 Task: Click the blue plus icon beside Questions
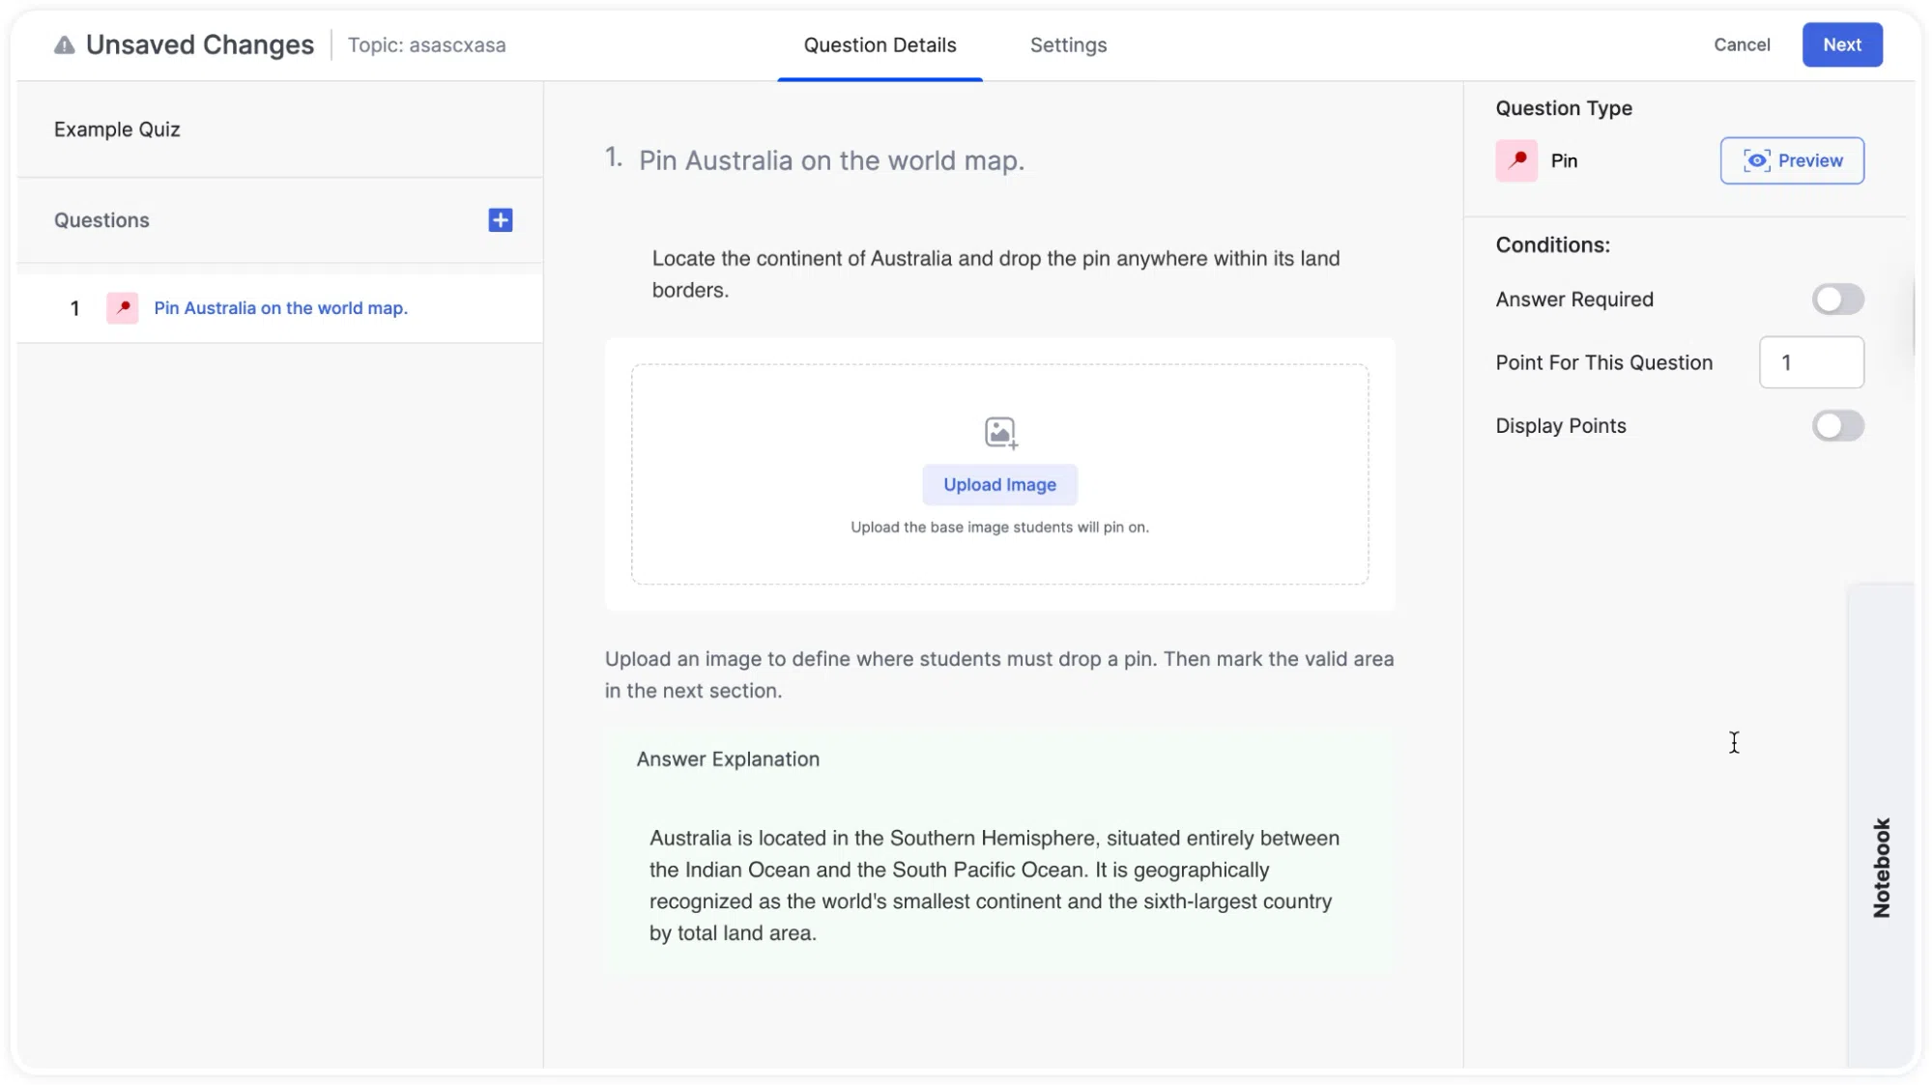tap(500, 220)
